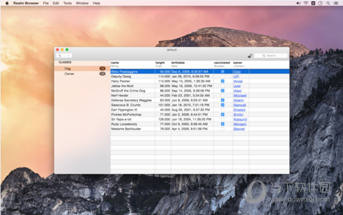Check vaccinated for Jabba the Mutt

coord(222,86)
